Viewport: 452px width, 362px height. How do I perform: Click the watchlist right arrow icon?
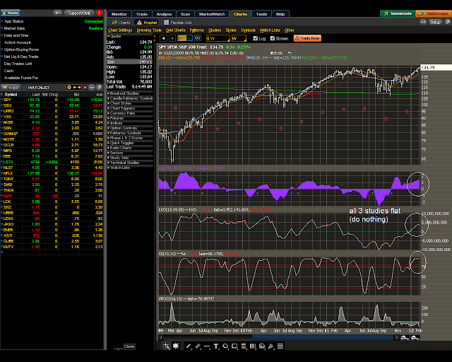pyautogui.click(x=79, y=87)
